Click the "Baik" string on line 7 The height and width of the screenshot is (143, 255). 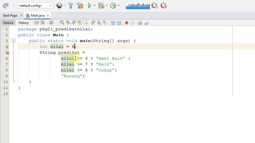104,64
